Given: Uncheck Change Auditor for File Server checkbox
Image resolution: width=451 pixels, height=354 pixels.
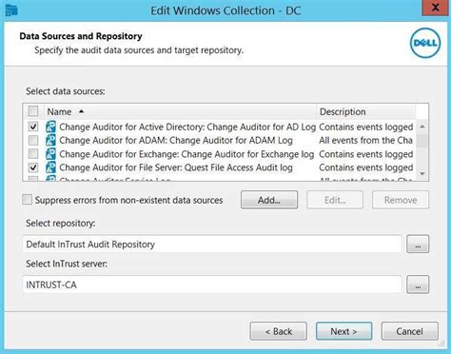Looking at the screenshot, I should coord(33,167).
